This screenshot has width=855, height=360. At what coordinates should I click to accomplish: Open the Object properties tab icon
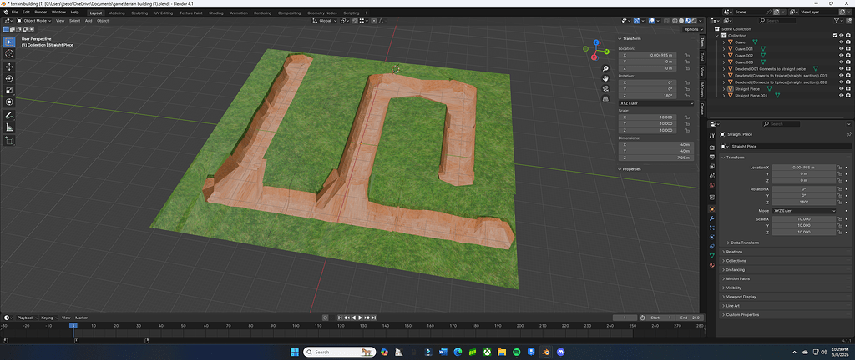point(711,209)
